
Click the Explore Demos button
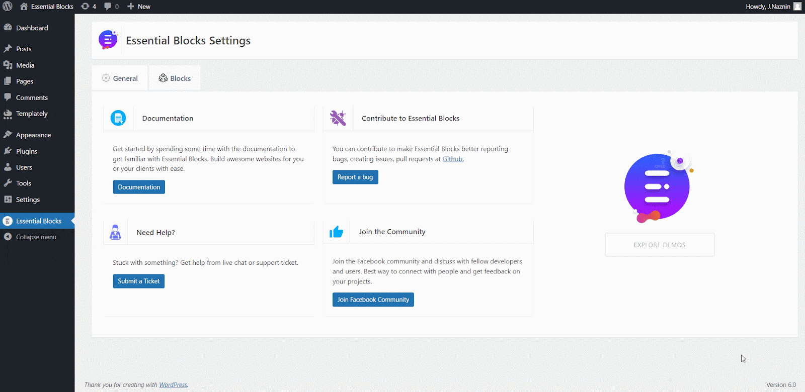click(659, 245)
